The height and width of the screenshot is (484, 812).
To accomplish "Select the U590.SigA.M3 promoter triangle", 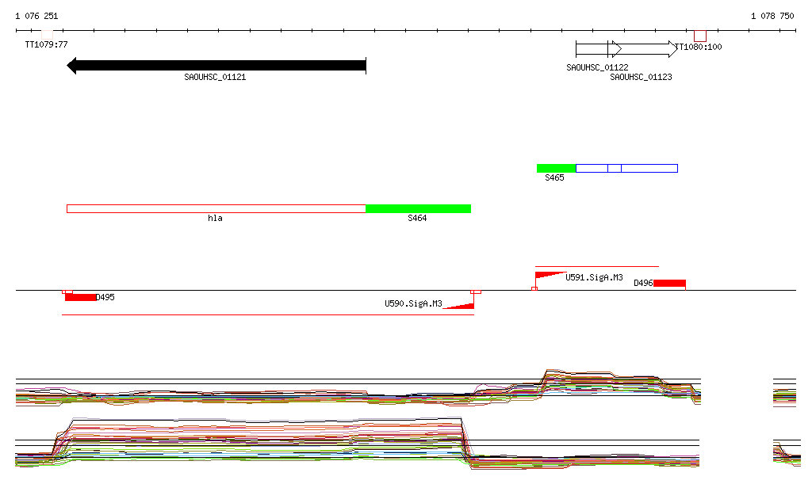I will pos(458,306).
